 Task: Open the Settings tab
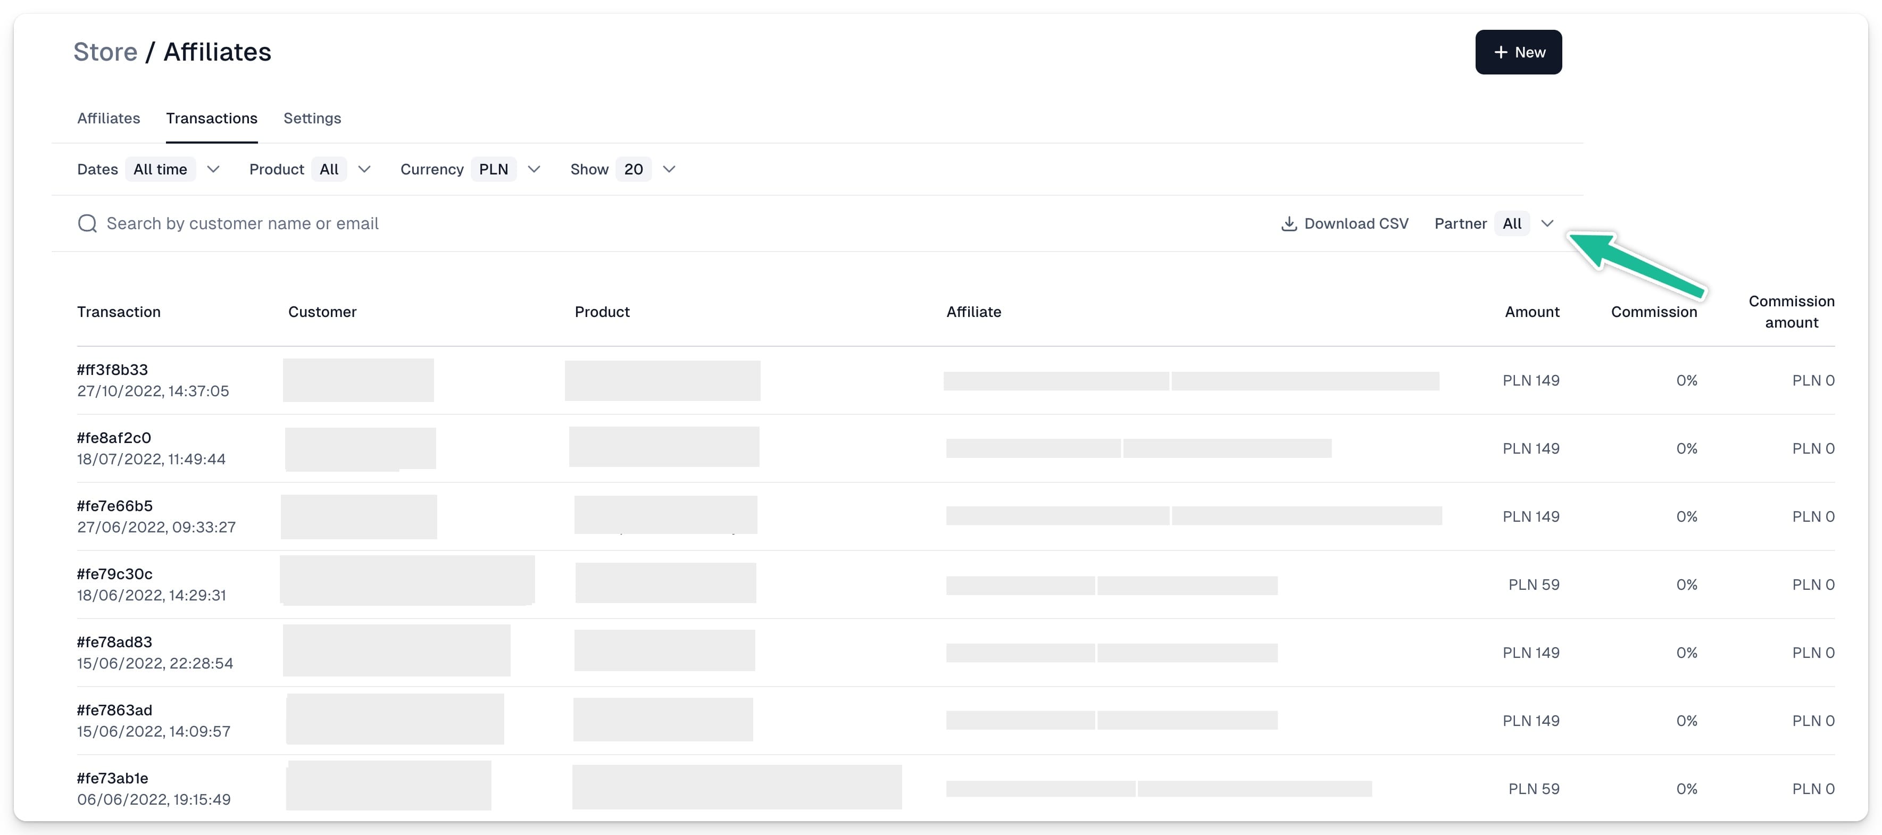pos(312,119)
